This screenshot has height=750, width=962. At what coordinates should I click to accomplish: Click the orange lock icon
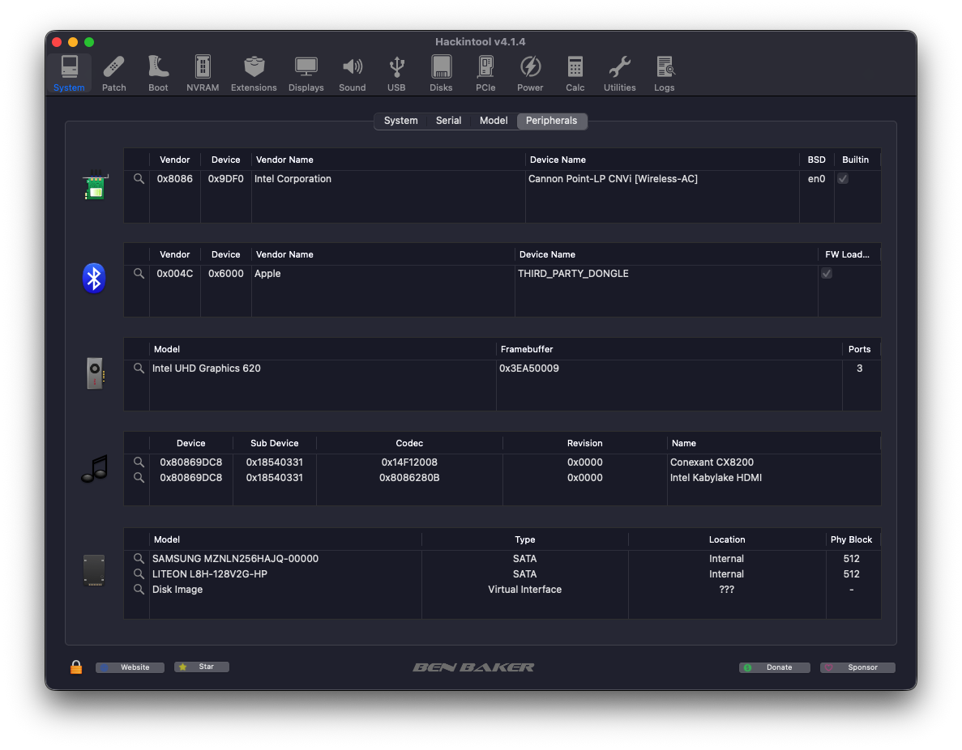(x=76, y=667)
